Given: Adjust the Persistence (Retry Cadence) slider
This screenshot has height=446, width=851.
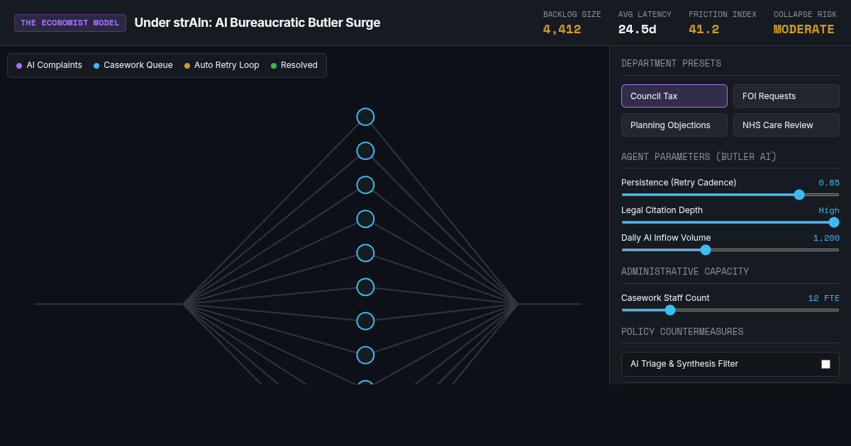Looking at the screenshot, I should tap(730, 195).
